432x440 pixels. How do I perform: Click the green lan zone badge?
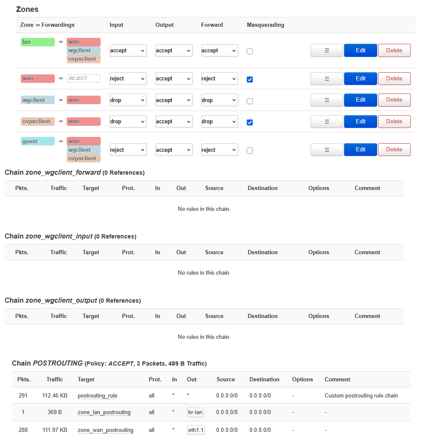[x=38, y=42]
